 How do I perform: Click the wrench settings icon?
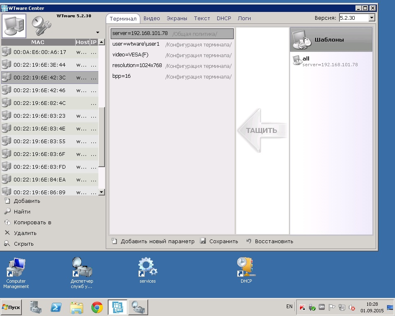pos(41,26)
